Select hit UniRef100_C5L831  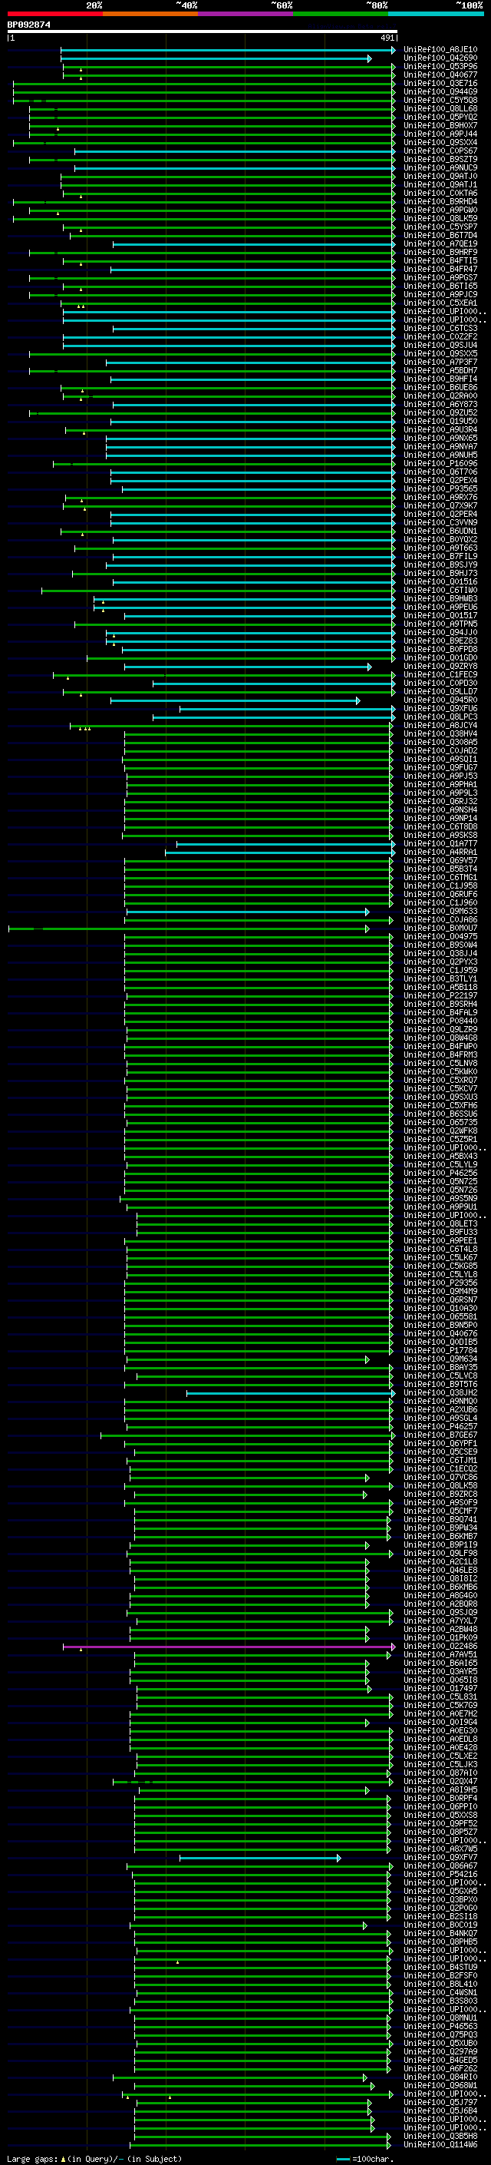coord(440,1697)
